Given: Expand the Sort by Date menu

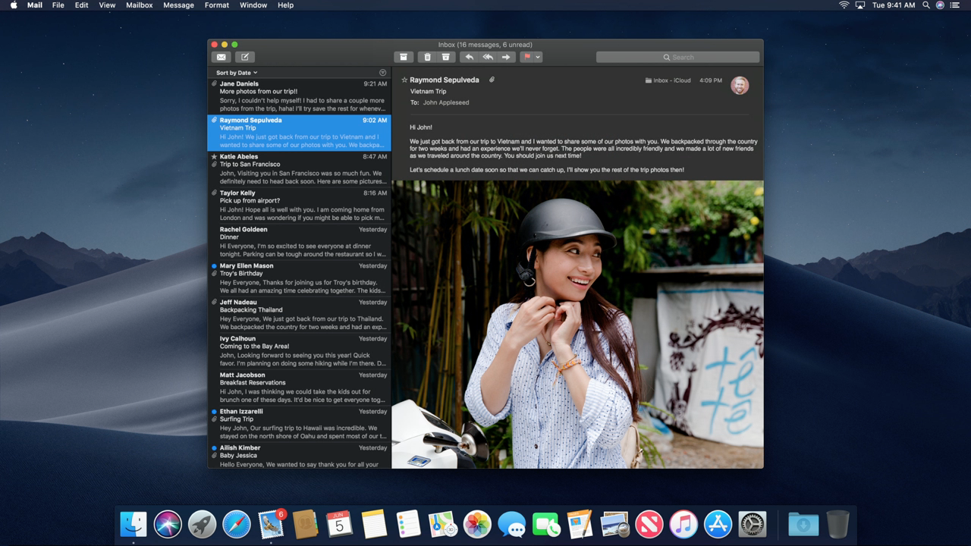Looking at the screenshot, I should (x=236, y=73).
